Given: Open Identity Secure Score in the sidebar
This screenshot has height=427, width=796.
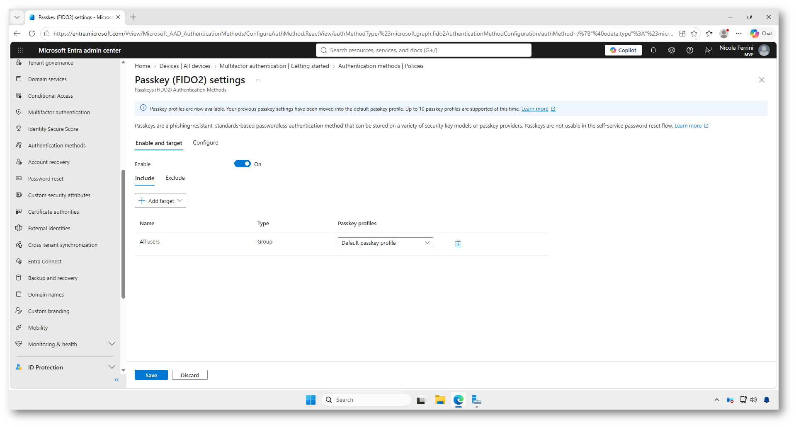Looking at the screenshot, I should 53,129.
